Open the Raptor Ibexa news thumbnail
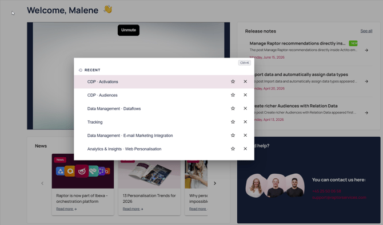This screenshot has height=225, width=383. (x=83, y=171)
